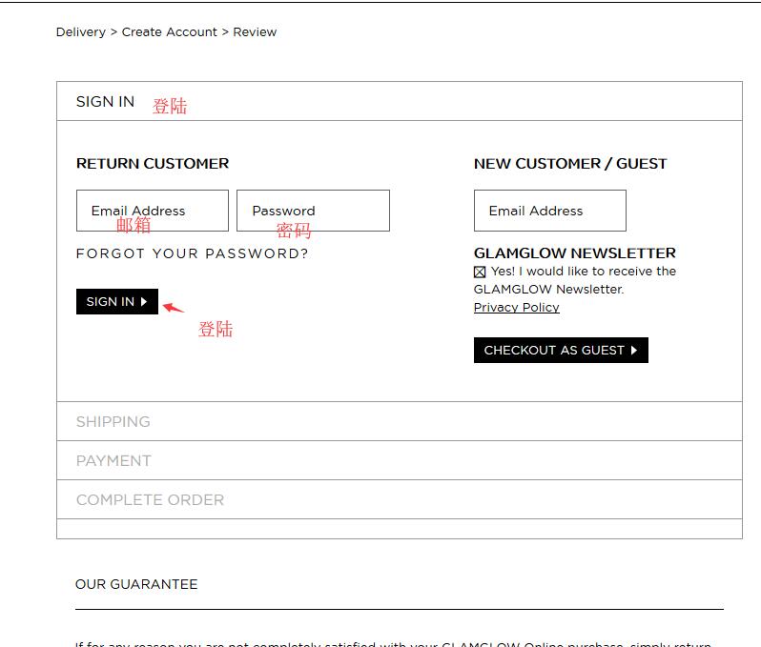The image size is (761, 647).
Task: Collapse the SIGN IN section header
Action: coord(105,102)
